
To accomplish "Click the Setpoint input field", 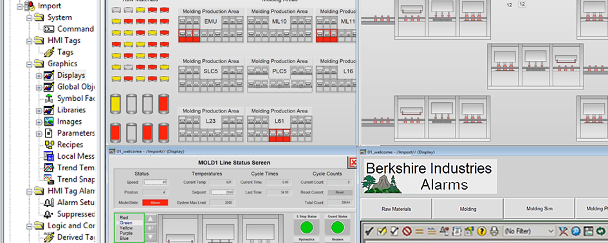I will pos(223,192).
